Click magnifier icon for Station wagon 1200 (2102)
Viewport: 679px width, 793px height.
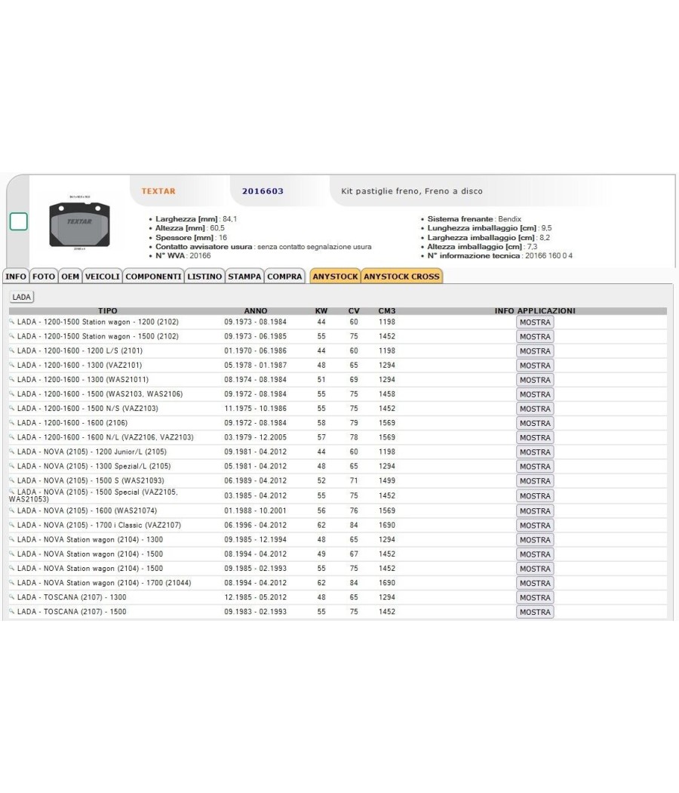point(12,322)
